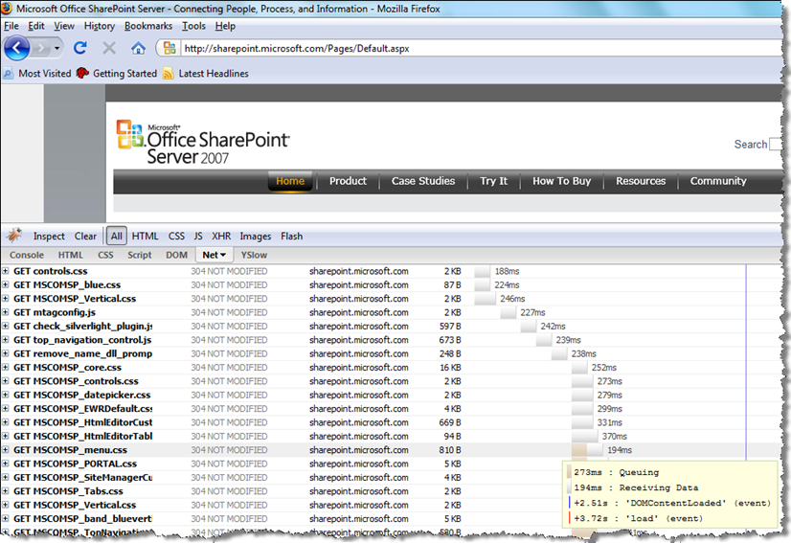Expand the GET MSCOMSP_menu.css request
Screen dimensions: 791x543
click(x=6, y=450)
